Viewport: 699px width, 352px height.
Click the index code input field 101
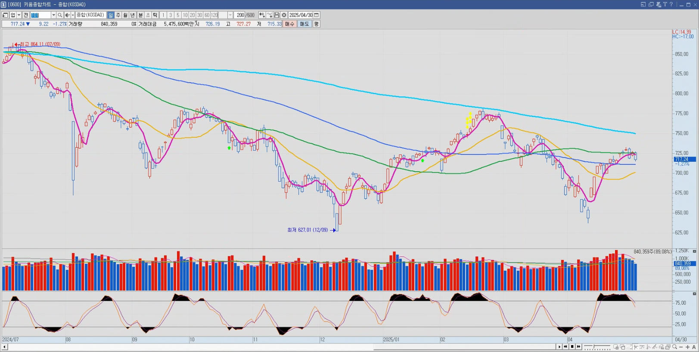(40, 15)
